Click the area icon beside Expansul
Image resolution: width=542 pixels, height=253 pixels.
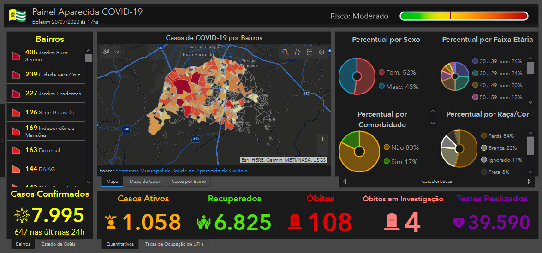[x=16, y=150]
